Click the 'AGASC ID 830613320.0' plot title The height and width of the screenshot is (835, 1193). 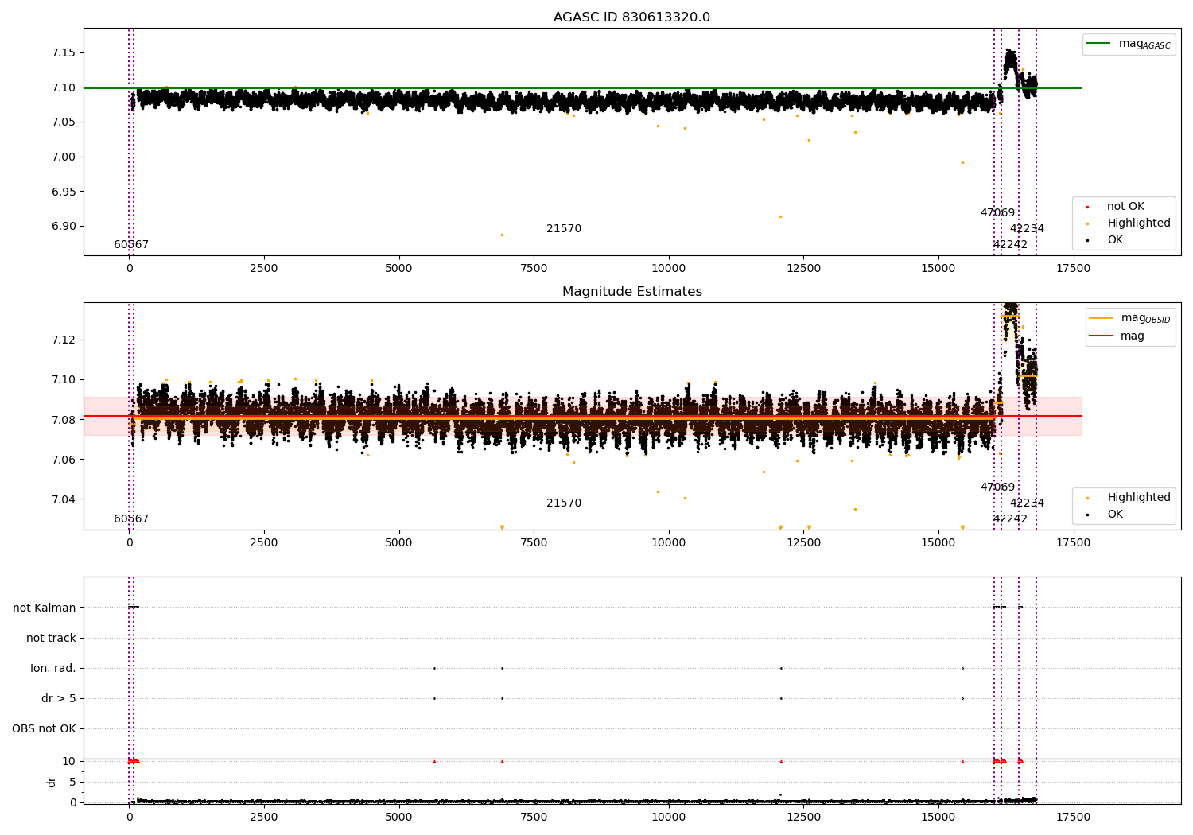(631, 17)
